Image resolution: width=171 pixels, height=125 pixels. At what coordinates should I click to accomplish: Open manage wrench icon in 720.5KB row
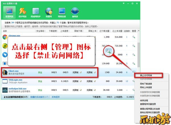tap(134, 46)
